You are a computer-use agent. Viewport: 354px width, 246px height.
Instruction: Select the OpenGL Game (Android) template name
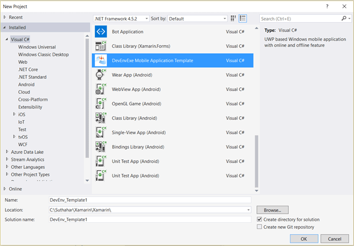(x=137, y=104)
